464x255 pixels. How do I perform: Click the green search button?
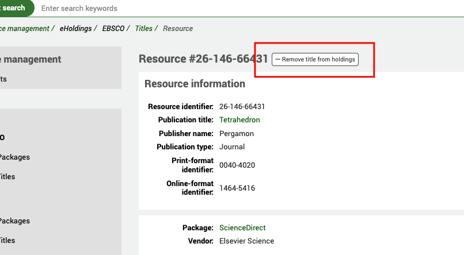(x=15, y=8)
